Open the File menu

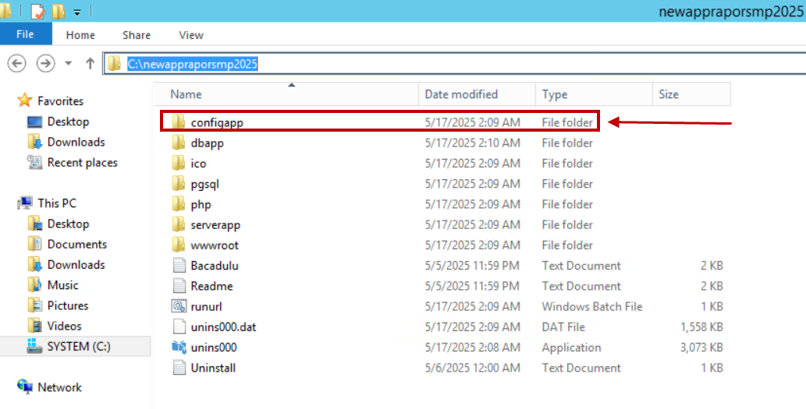pos(25,34)
